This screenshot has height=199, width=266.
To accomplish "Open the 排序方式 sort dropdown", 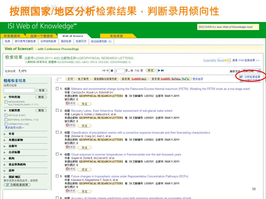I will 251,71.
